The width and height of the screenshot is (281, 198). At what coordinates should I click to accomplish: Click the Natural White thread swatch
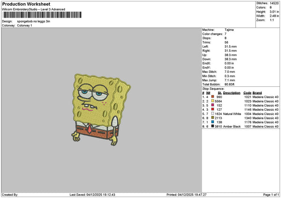click(x=213, y=113)
